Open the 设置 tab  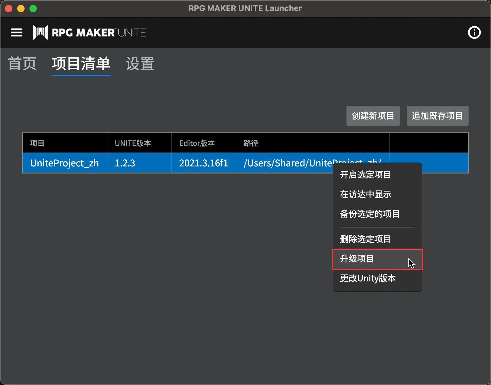click(x=140, y=64)
